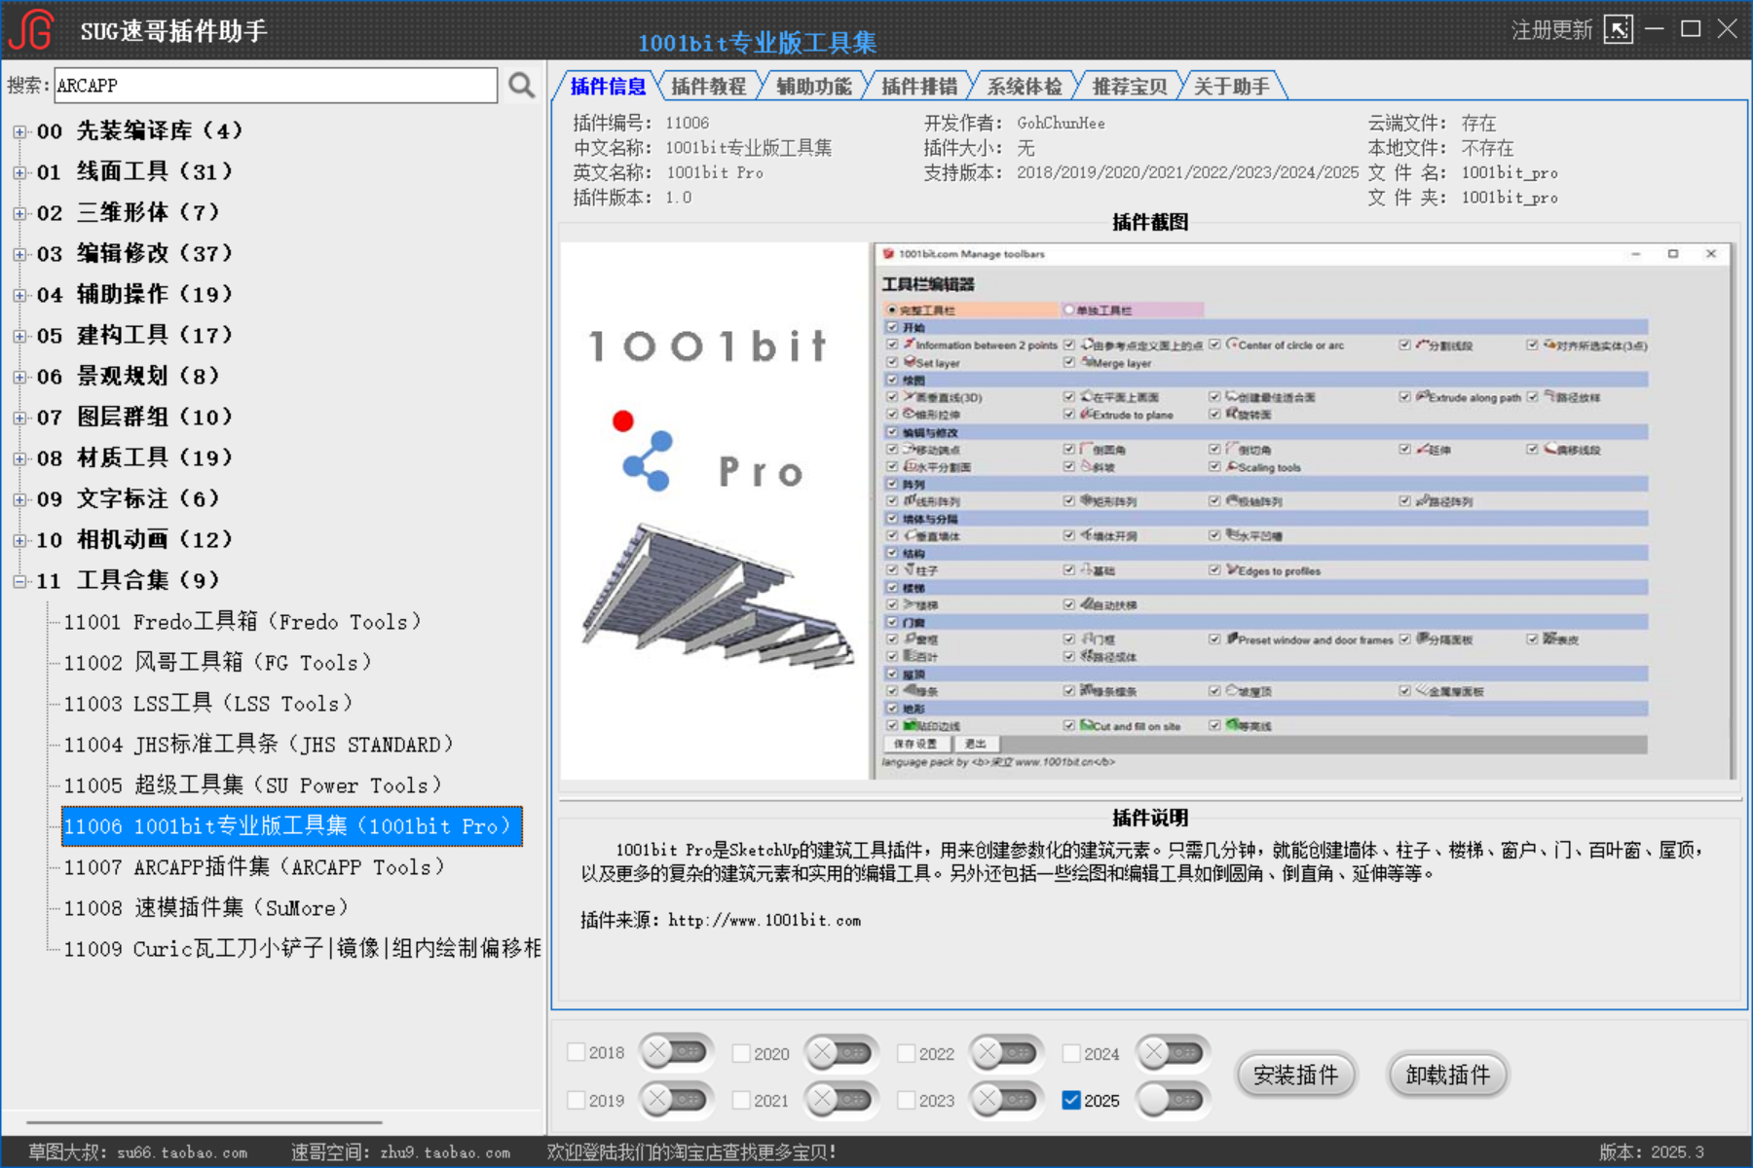
Task: Expand the 10 相机动画 category
Action: pos(19,541)
